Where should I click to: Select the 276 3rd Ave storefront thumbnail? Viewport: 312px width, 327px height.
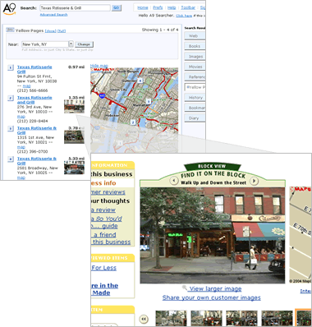74,107
